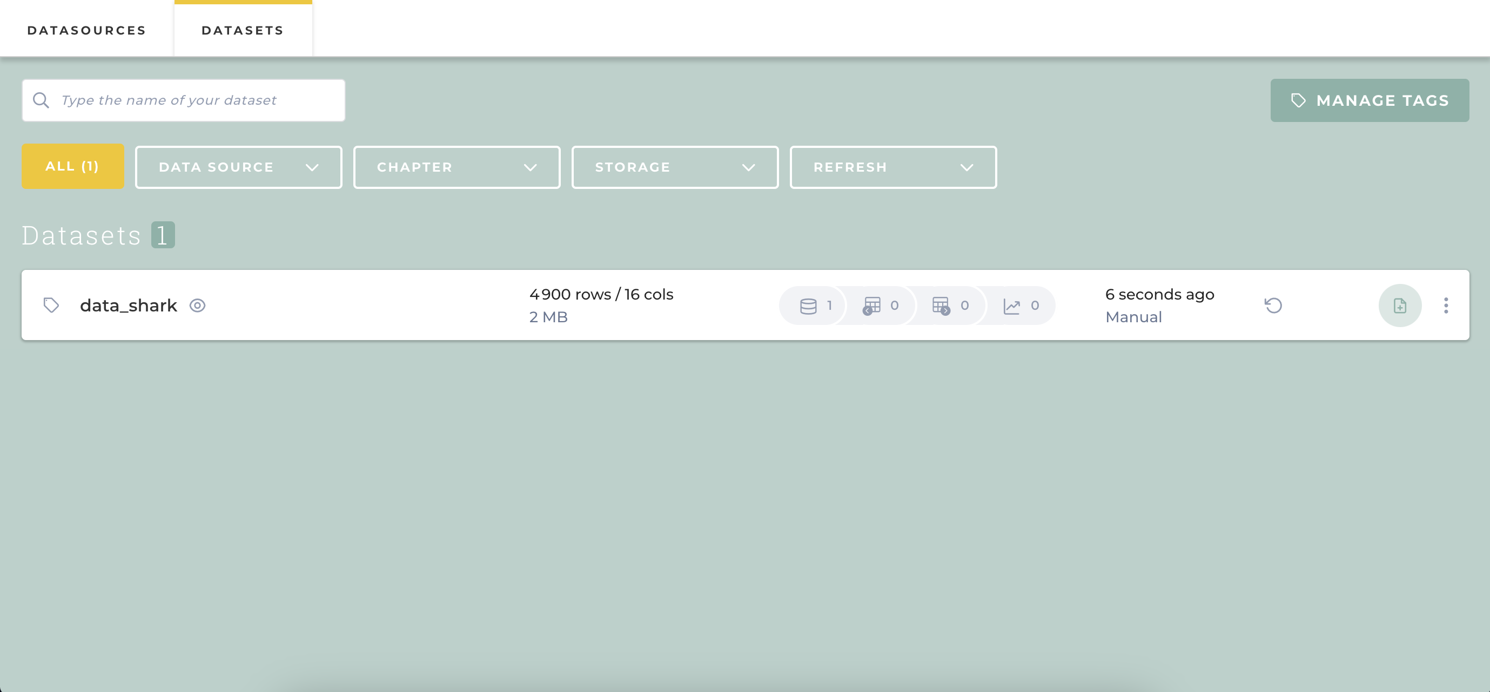1490x692 pixels.
Task: Click the child datasets table icon
Action: [941, 305]
